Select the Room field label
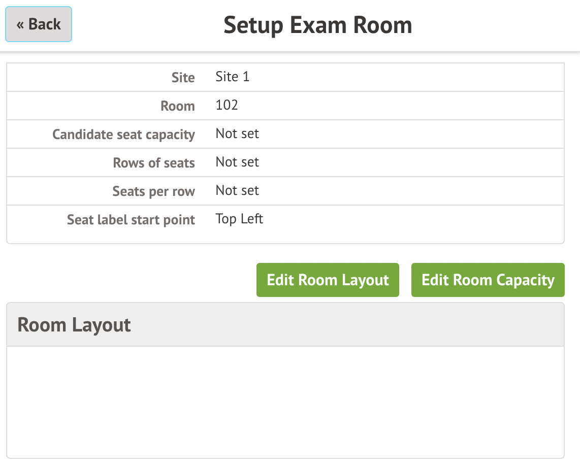 pos(178,106)
